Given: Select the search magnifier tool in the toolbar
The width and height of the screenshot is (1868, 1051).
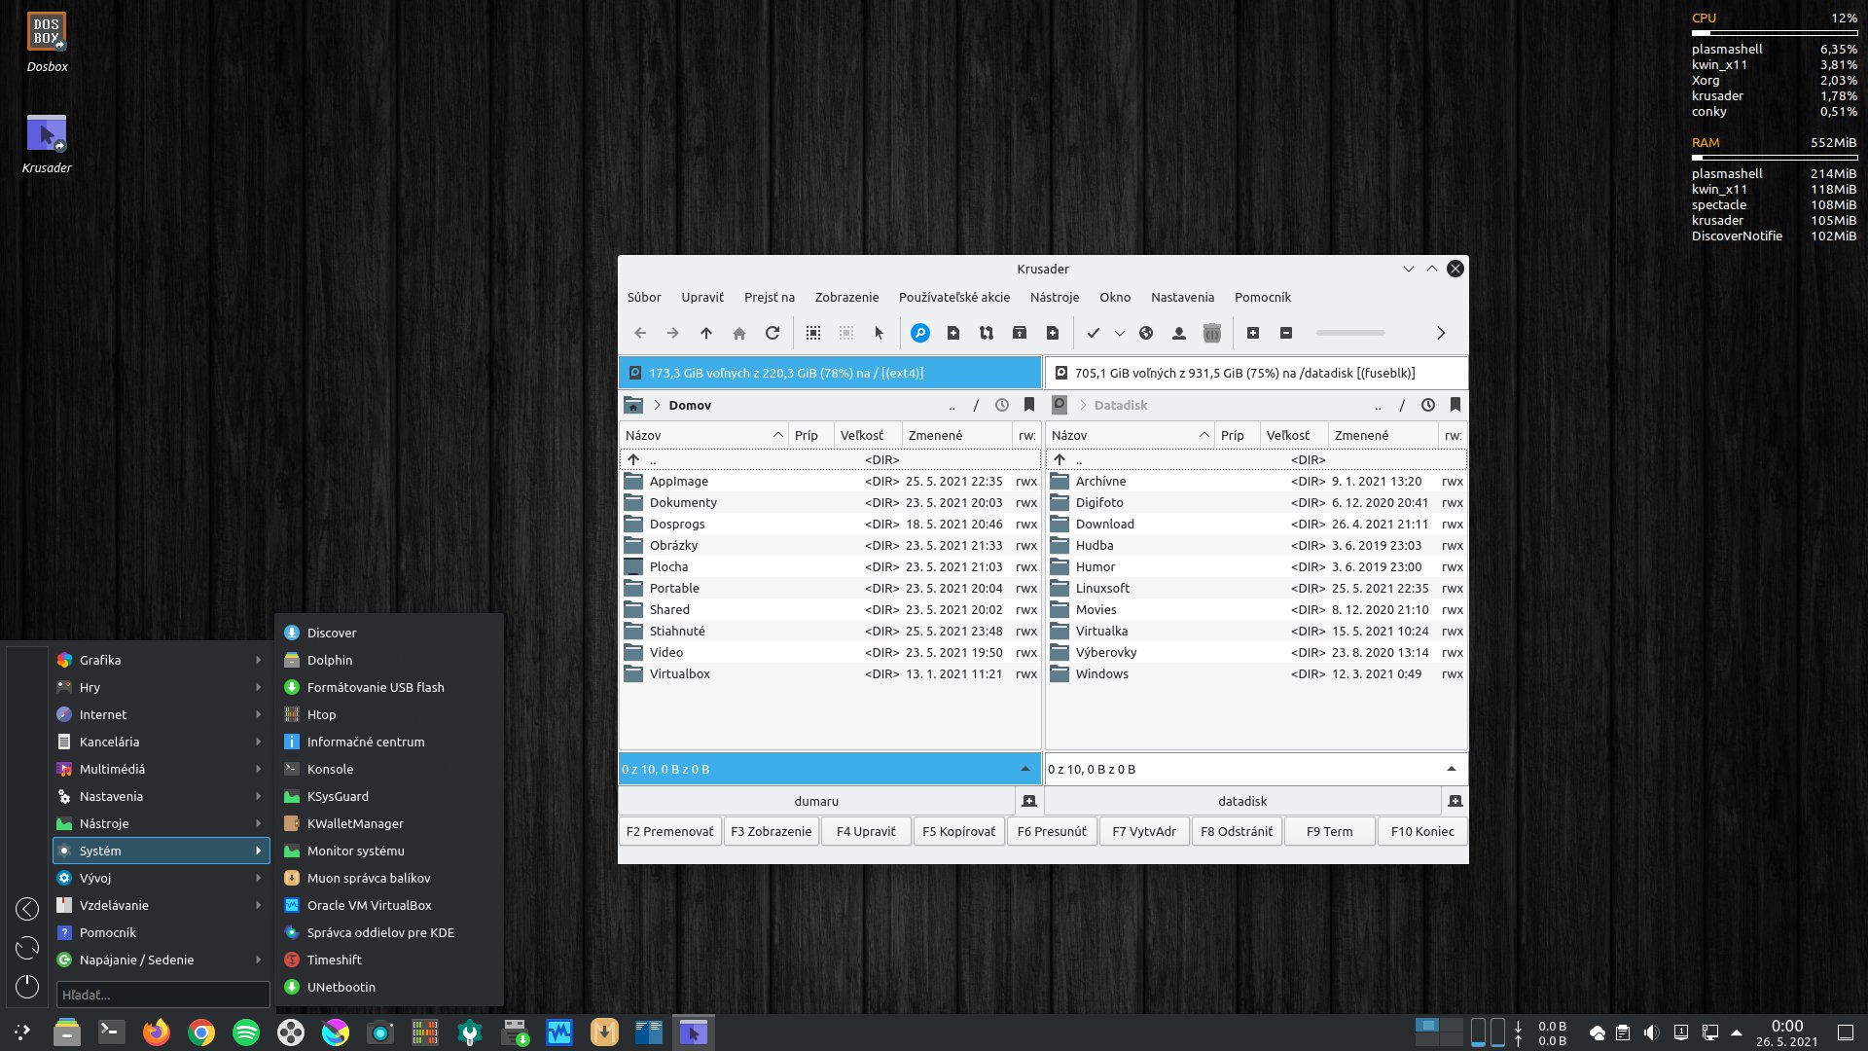Looking at the screenshot, I should [919, 333].
